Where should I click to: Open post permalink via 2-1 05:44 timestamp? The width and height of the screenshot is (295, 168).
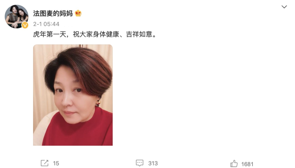point(46,24)
